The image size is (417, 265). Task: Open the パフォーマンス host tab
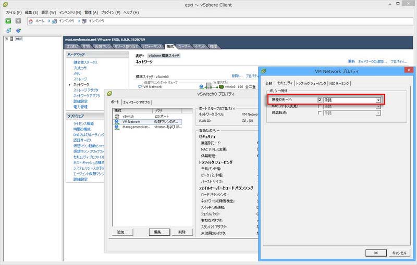point(152,46)
